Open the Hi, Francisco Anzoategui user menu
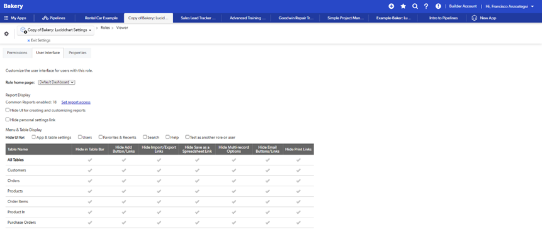Screen dimensions: 542x249 509,6
